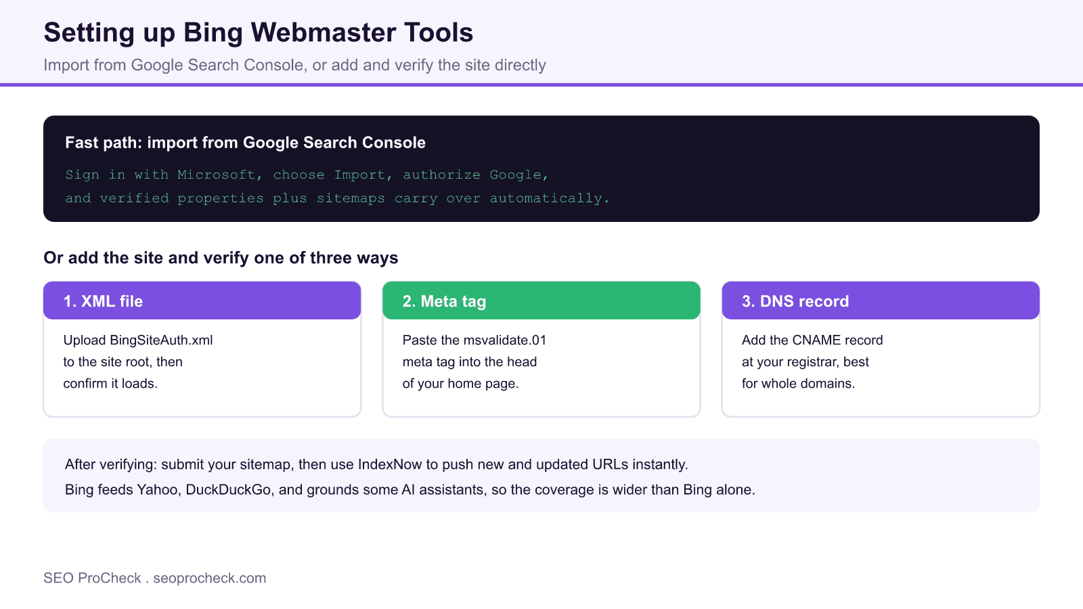This screenshot has height=609, width=1083.
Task: Click the line 'and verified properties plus sitemaps'
Action: [337, 198]
